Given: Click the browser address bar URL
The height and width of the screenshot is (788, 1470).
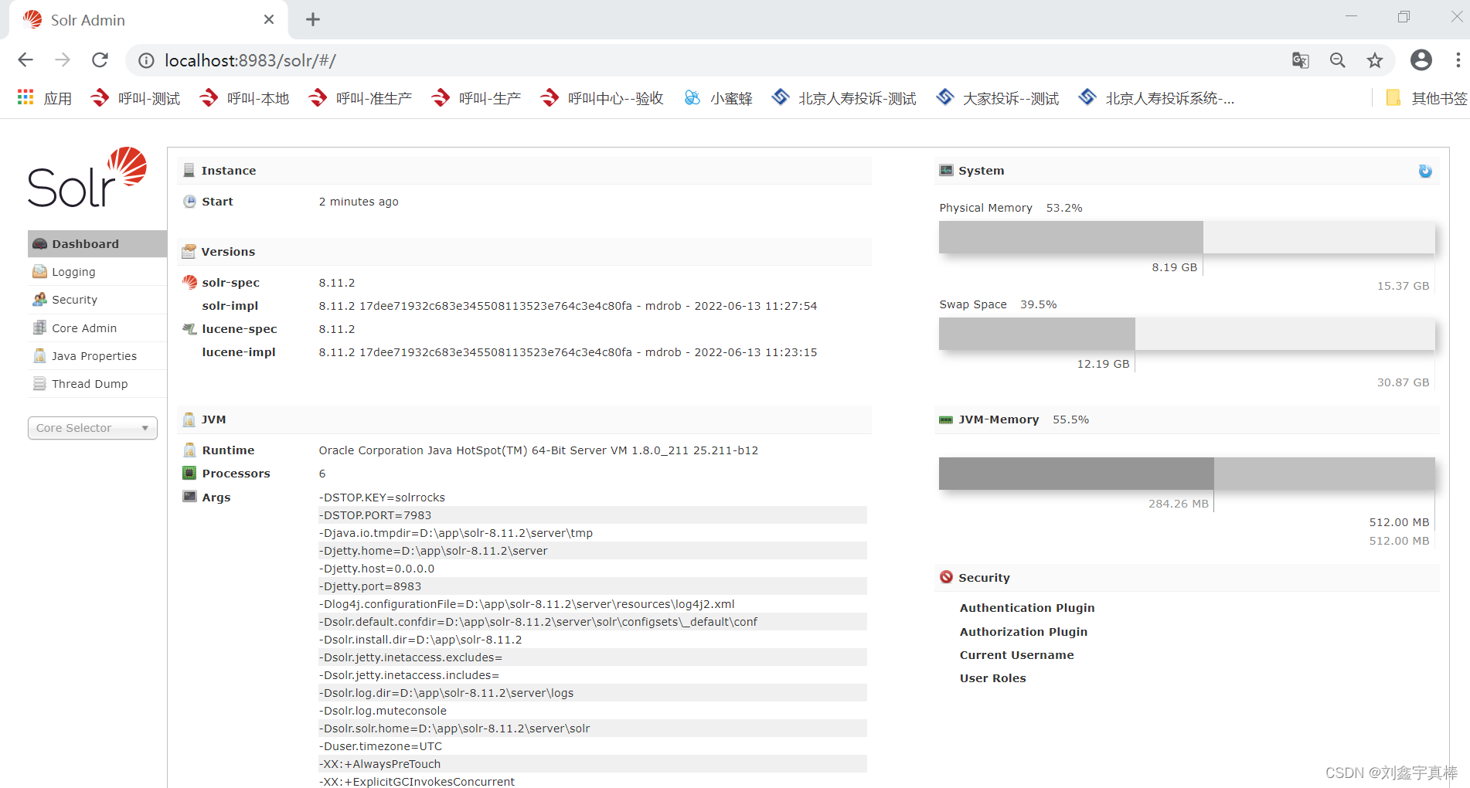Looking at the screenshot, I should [x=250, y=60].
